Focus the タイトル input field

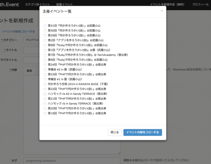(x=31, y=50)
